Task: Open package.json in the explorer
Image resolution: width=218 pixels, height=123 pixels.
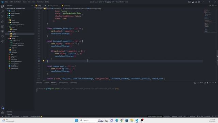Action: [x=15, y=64]
